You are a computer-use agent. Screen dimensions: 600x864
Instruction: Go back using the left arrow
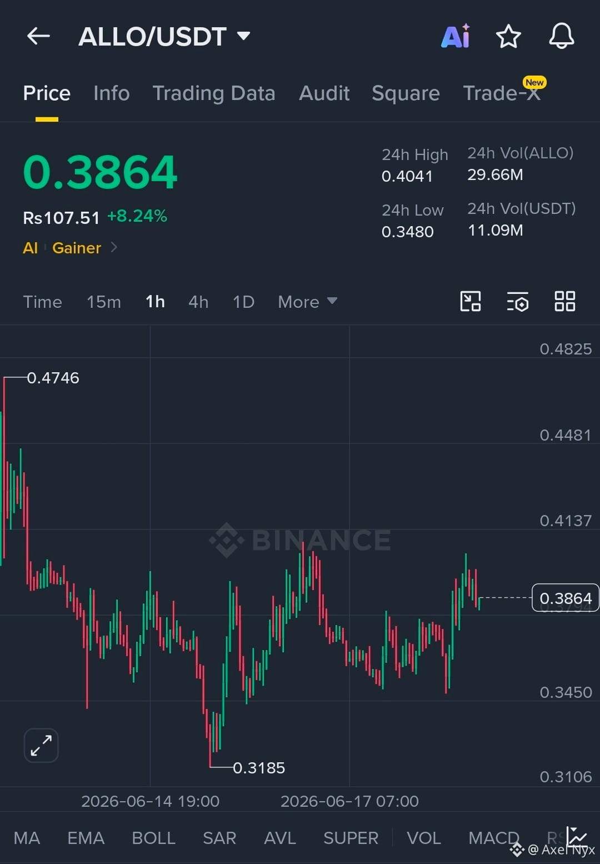pos(38,36)
